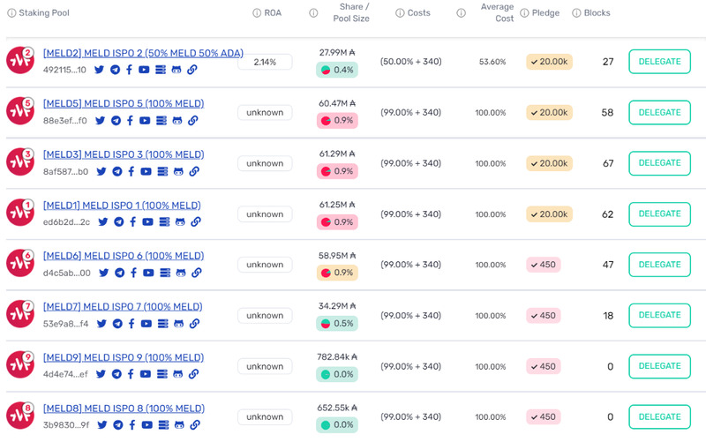Delegate to the MELD3 pool

(659, 163)
